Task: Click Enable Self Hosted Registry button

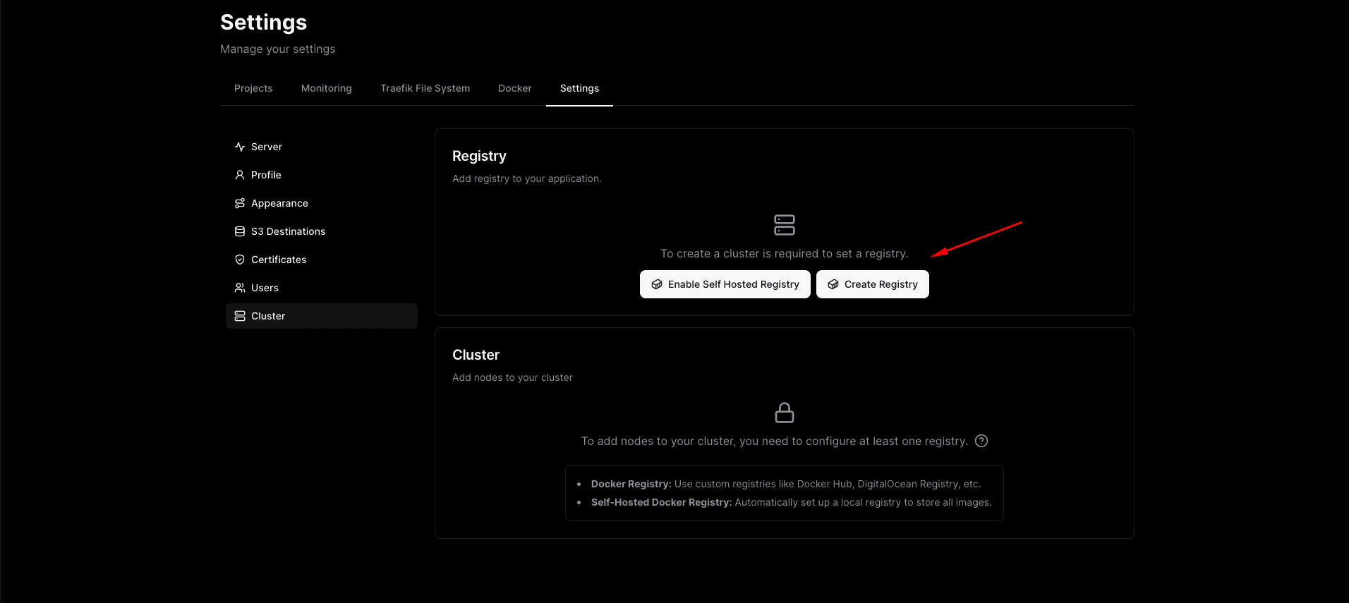Action: click(x=725, y=284)
